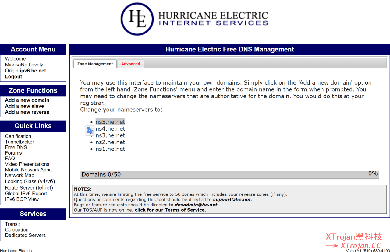The width and height of the screenshot is (390, 252).
Task: Click the Hurricane Electric logo
Action: 195,19
